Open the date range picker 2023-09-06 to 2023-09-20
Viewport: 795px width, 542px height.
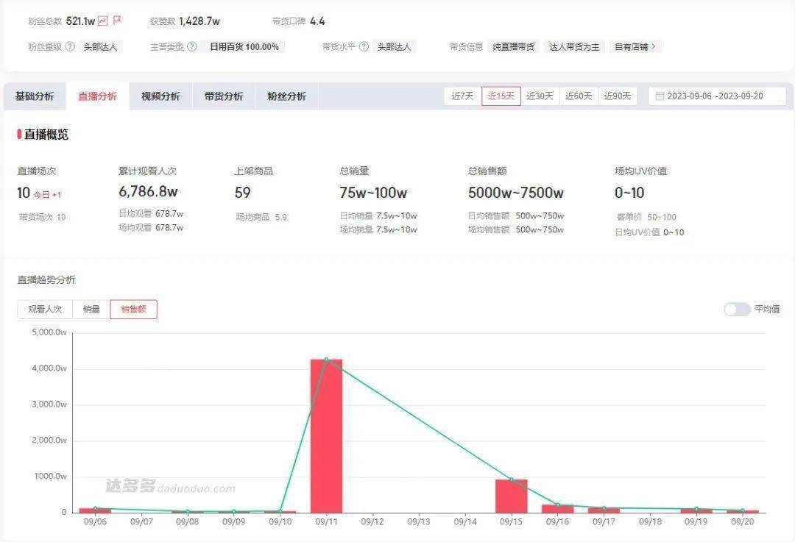pos(715,96)
